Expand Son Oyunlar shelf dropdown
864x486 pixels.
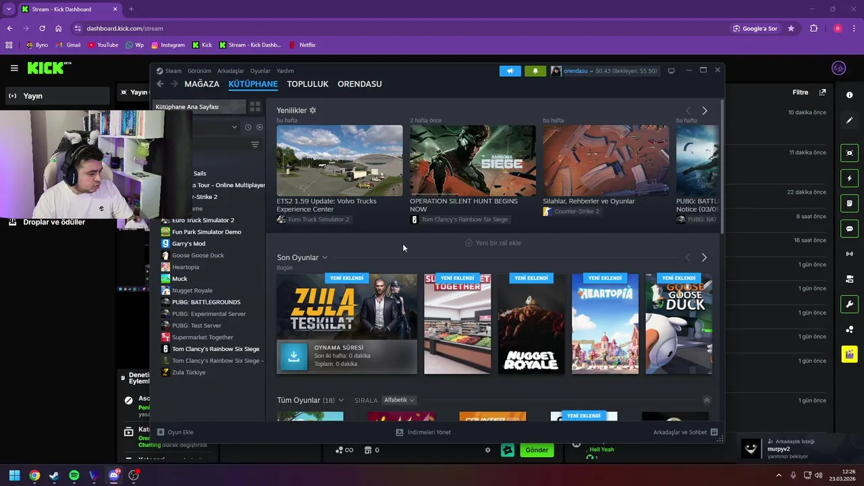point(325,258)
